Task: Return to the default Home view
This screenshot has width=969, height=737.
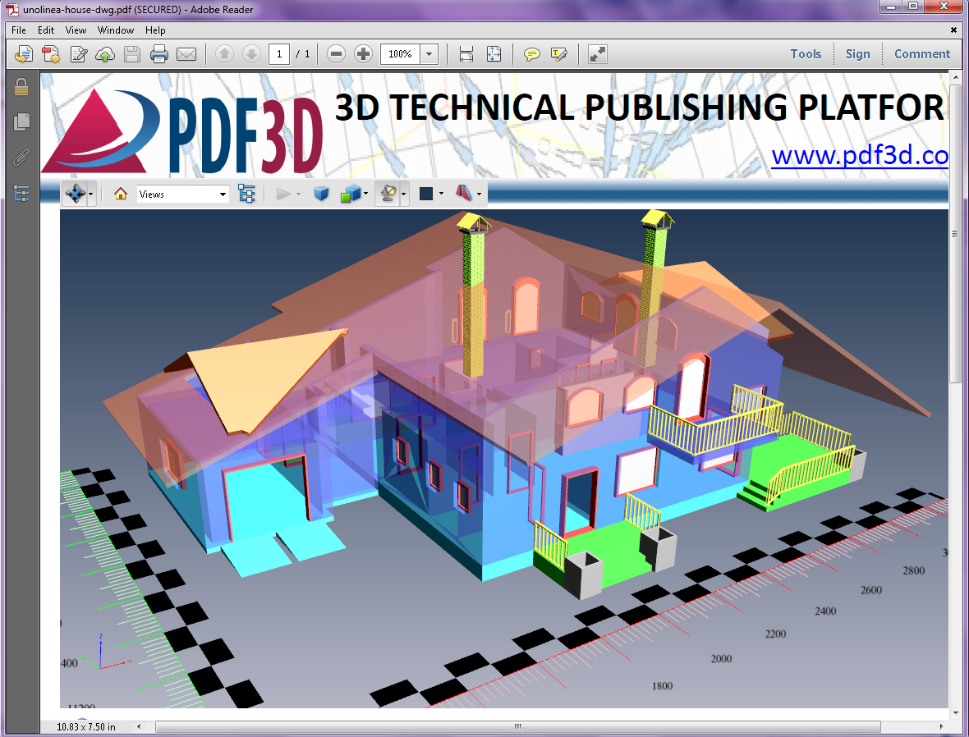Action: [x=137, y=194]
